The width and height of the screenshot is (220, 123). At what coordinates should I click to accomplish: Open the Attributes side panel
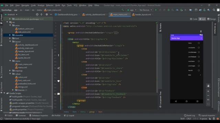click(215, 28)
